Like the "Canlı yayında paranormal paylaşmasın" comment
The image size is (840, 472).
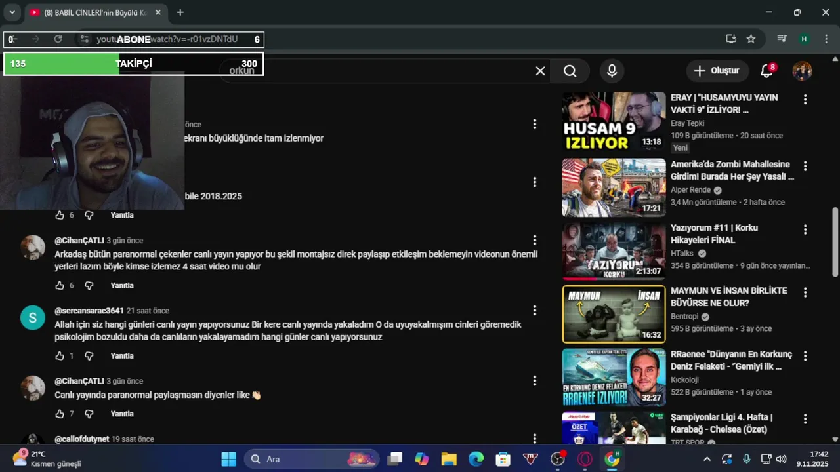[x=60, y=414]
